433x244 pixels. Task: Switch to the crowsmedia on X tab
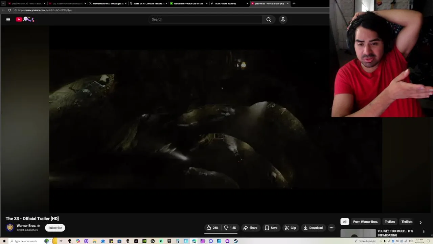click(108, 3)
